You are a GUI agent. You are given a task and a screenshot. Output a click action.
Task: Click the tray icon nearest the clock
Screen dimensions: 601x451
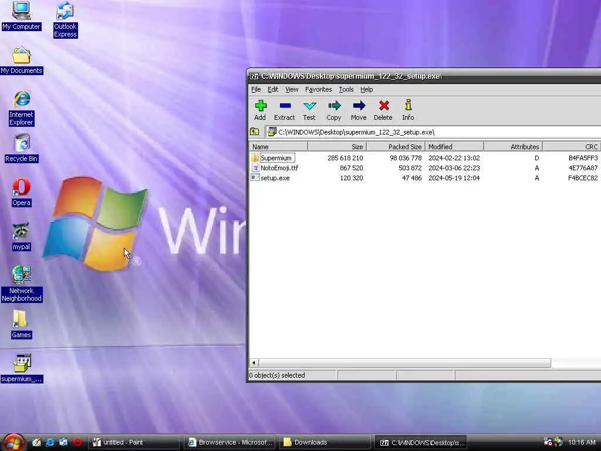559,442
